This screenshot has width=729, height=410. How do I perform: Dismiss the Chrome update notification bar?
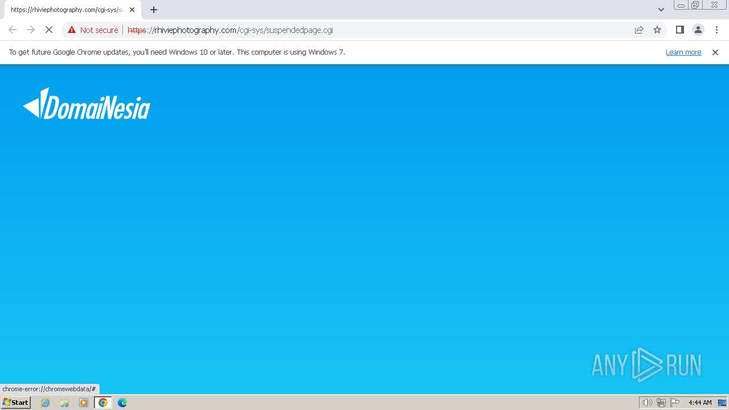(715, 52)
